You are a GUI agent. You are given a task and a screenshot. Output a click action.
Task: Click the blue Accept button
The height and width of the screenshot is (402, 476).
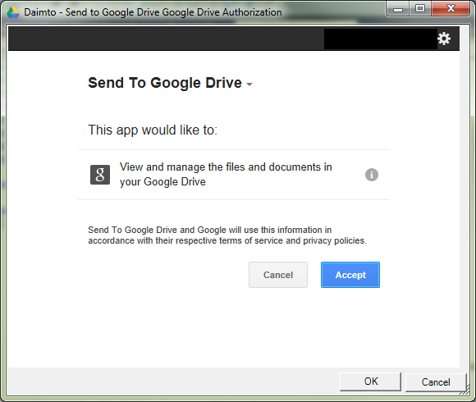point(350,275)
